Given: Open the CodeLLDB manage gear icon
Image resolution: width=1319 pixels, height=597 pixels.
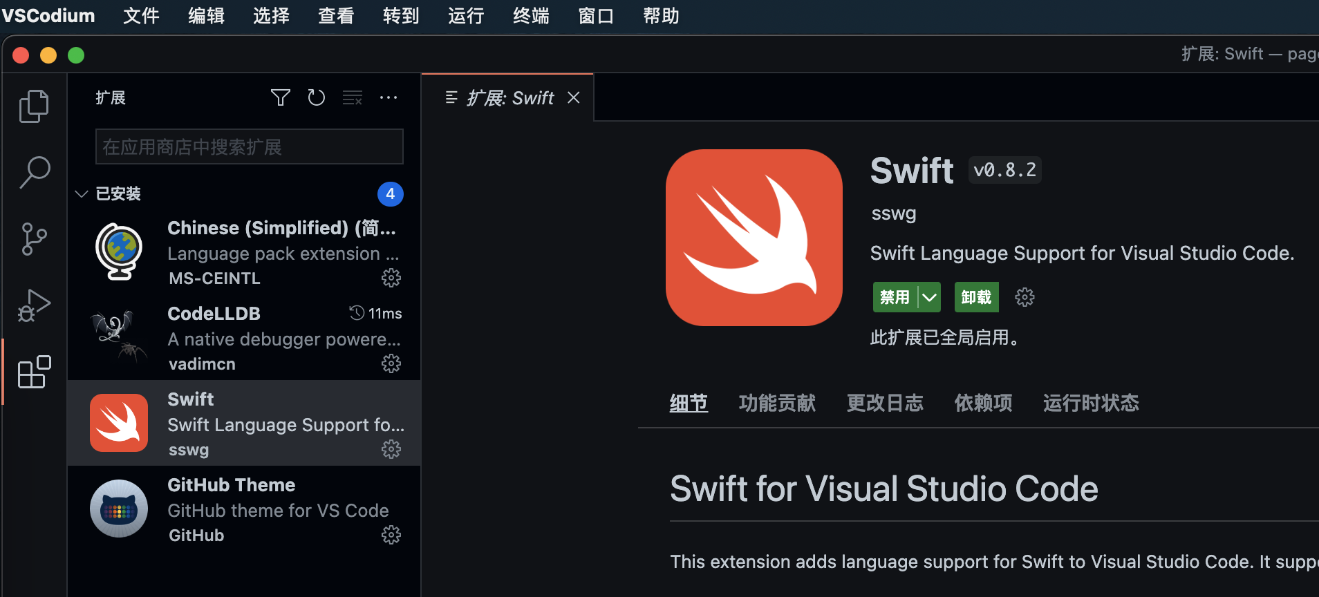Looking at the screenshot, I should (391, 363).
